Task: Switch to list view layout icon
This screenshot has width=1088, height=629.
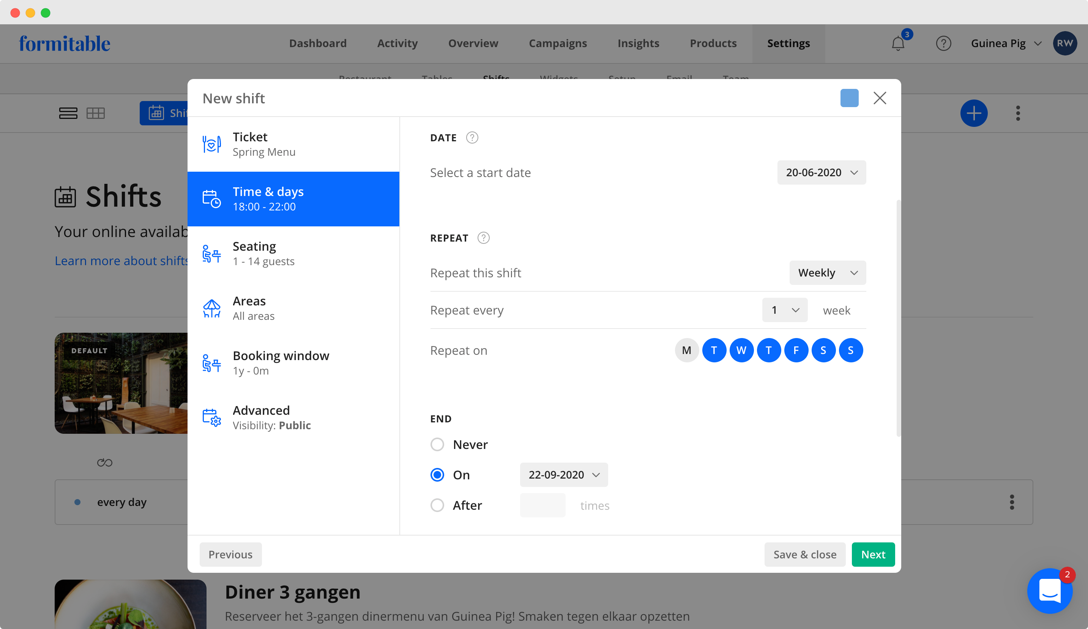Action: pos(68,113)
